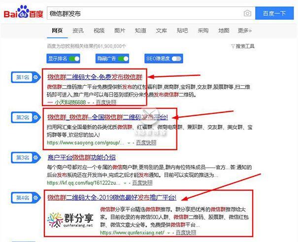Open camera image search icon
Viewport: 298px width, 242px height.
(247, 13)
